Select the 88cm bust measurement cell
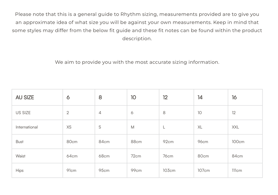This screenshot has width=278, height=195. point(136,142)
